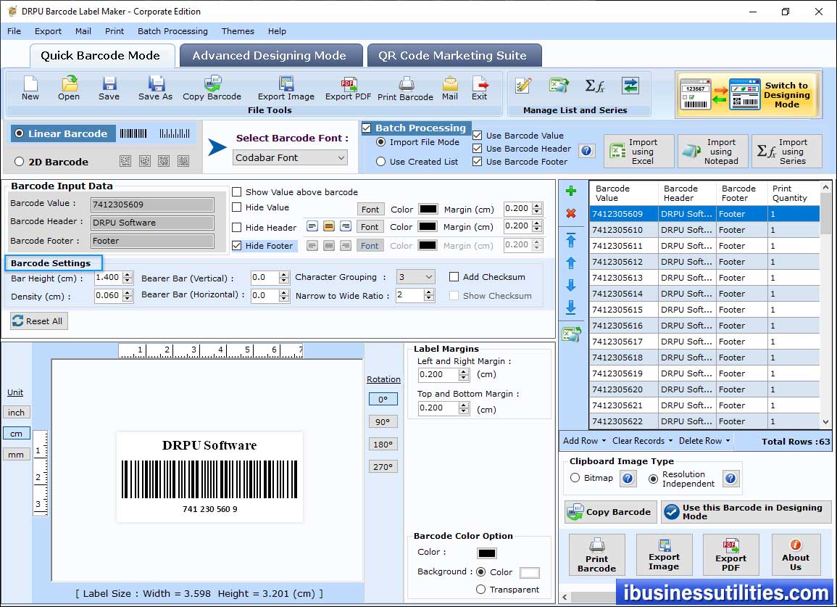Viewport: 837px width, 607px height.
Task: Click the Mail toolbar icon
Action: (x=450, y=88)
